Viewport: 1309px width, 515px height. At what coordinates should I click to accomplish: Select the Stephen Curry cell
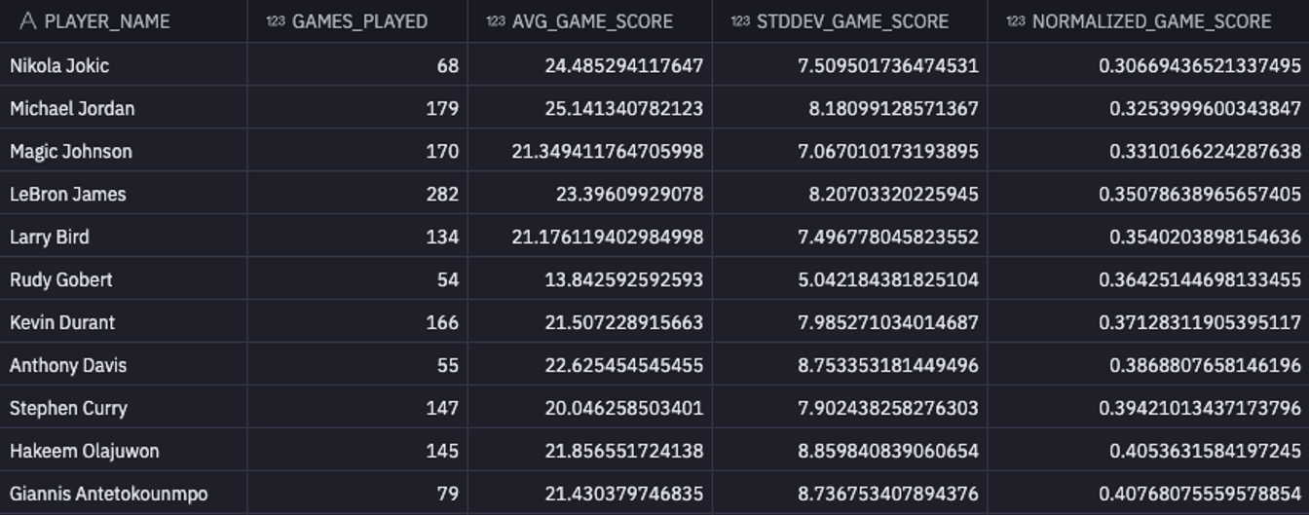click(123, 408)
